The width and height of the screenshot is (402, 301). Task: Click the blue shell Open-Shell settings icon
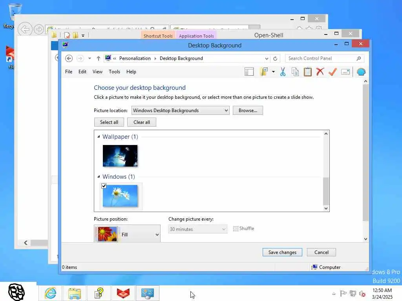pyautogui.click(x=361, y=72)
